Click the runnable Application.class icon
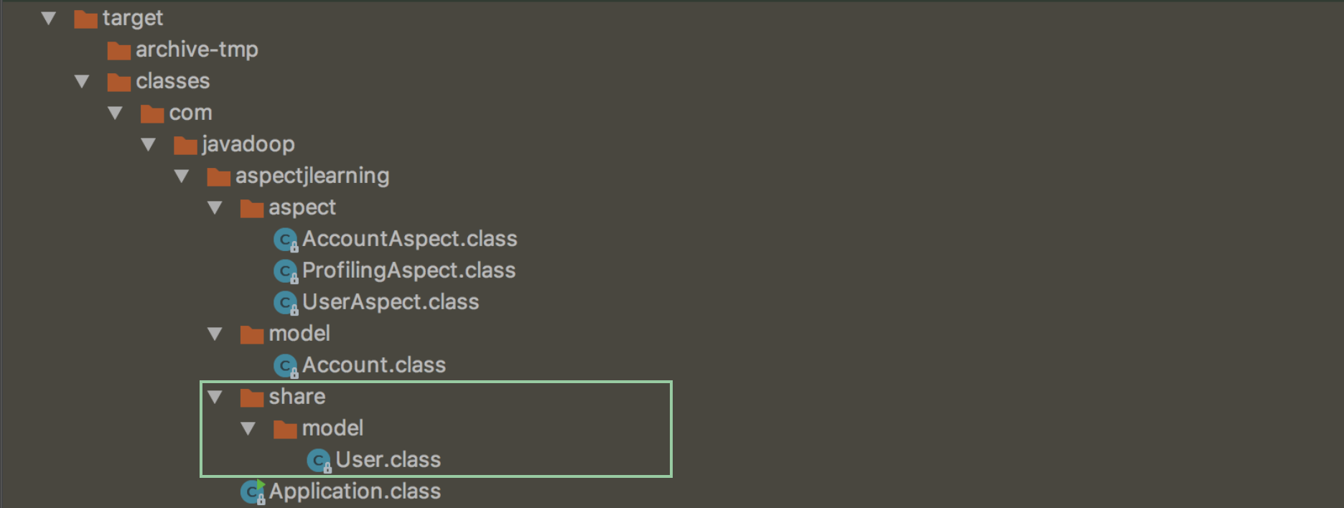This screenshot has height=508, width=1344. pos(252,492)
